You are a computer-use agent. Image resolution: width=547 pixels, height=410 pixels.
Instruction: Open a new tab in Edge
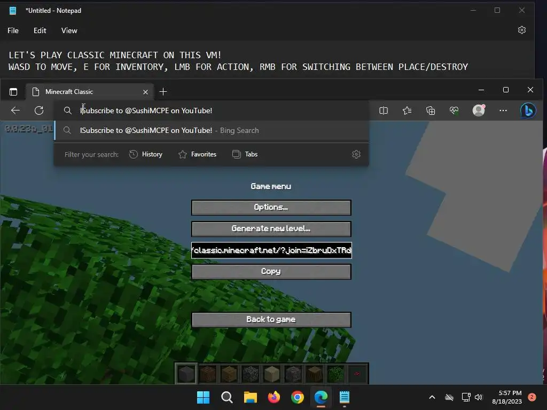pyautogui.click(x=163, y=92)
